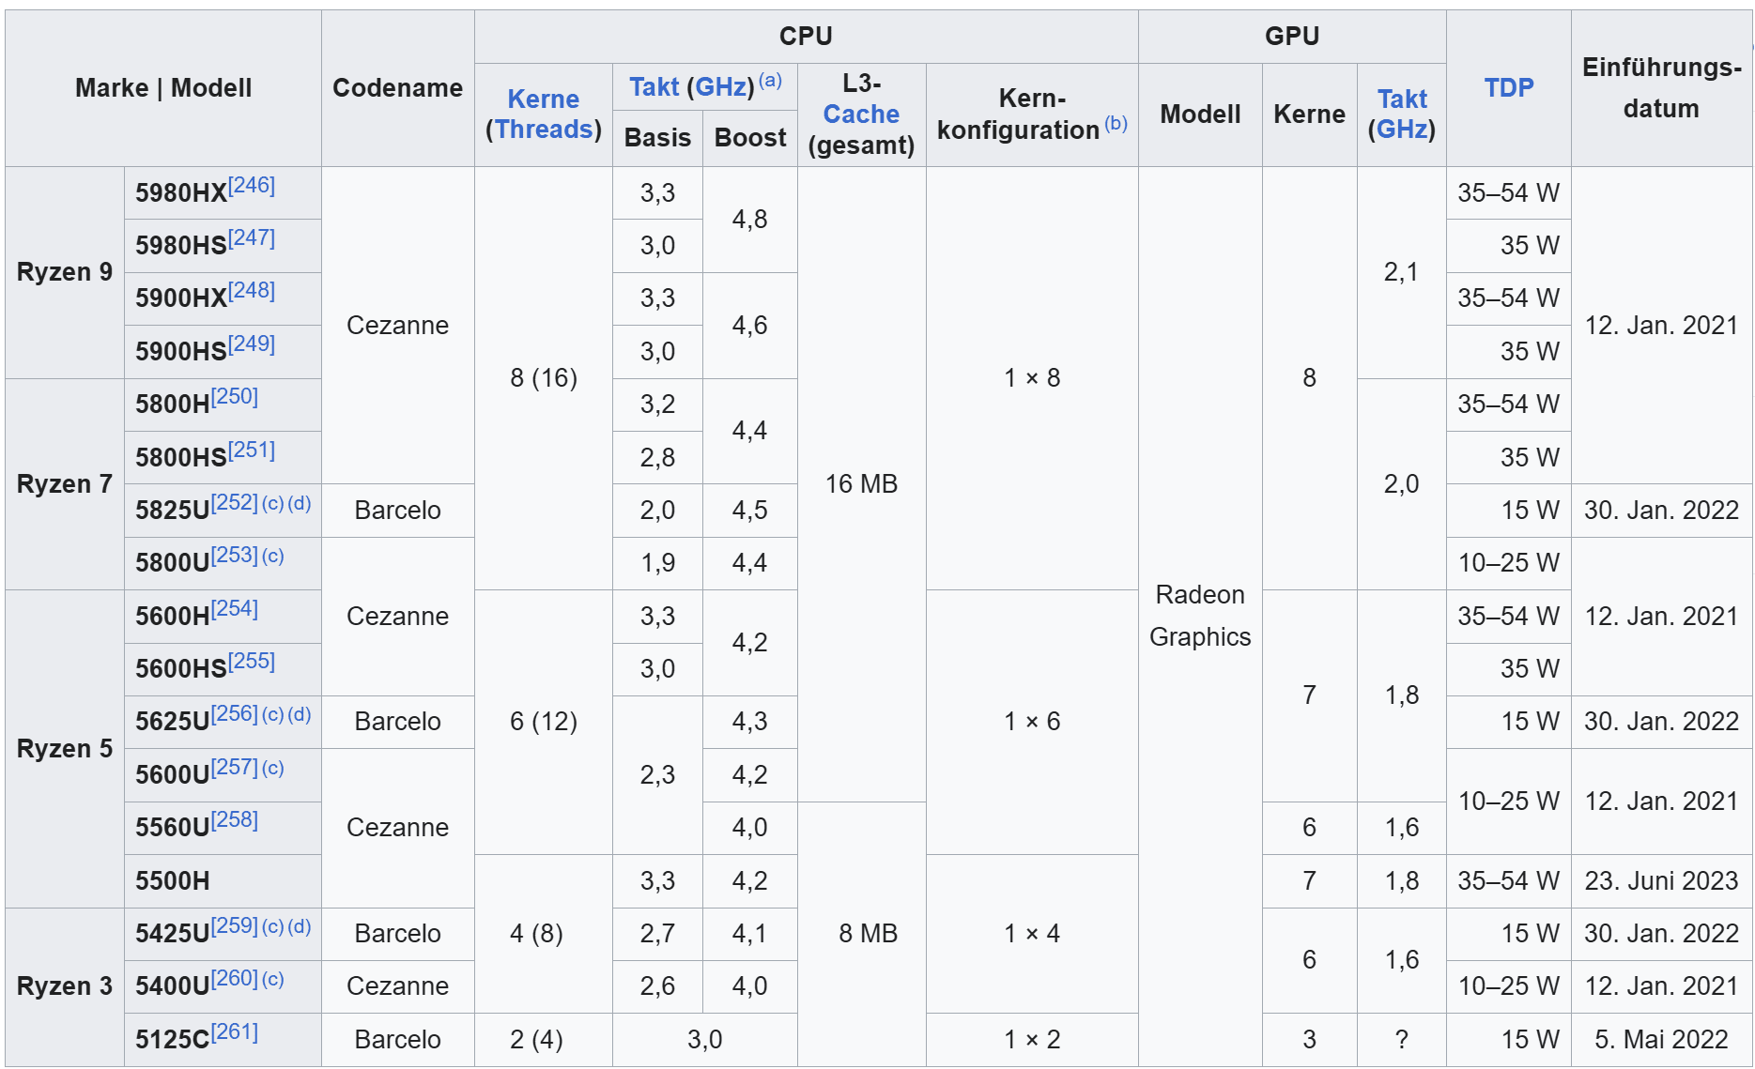Screen dimensions: 1755x1069
Task: Click footnote (b) next to Kernkonfiguration
Action: (1116, 123)
